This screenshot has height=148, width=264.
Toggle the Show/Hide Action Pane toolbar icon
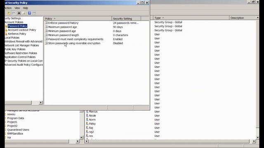click(34, 13)
